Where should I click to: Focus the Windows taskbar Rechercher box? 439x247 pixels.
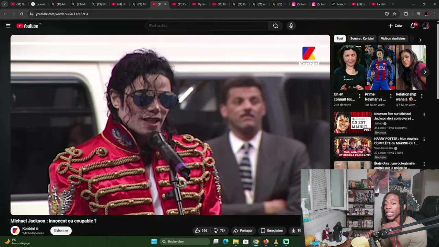(185, 242)
